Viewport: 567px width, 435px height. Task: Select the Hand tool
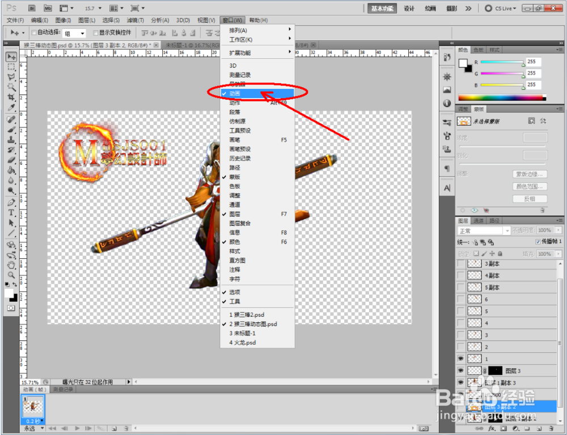[x=11, y=265]
